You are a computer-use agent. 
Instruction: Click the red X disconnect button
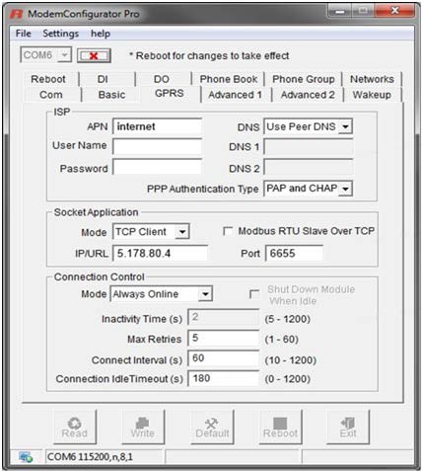[x=94, y=55]
